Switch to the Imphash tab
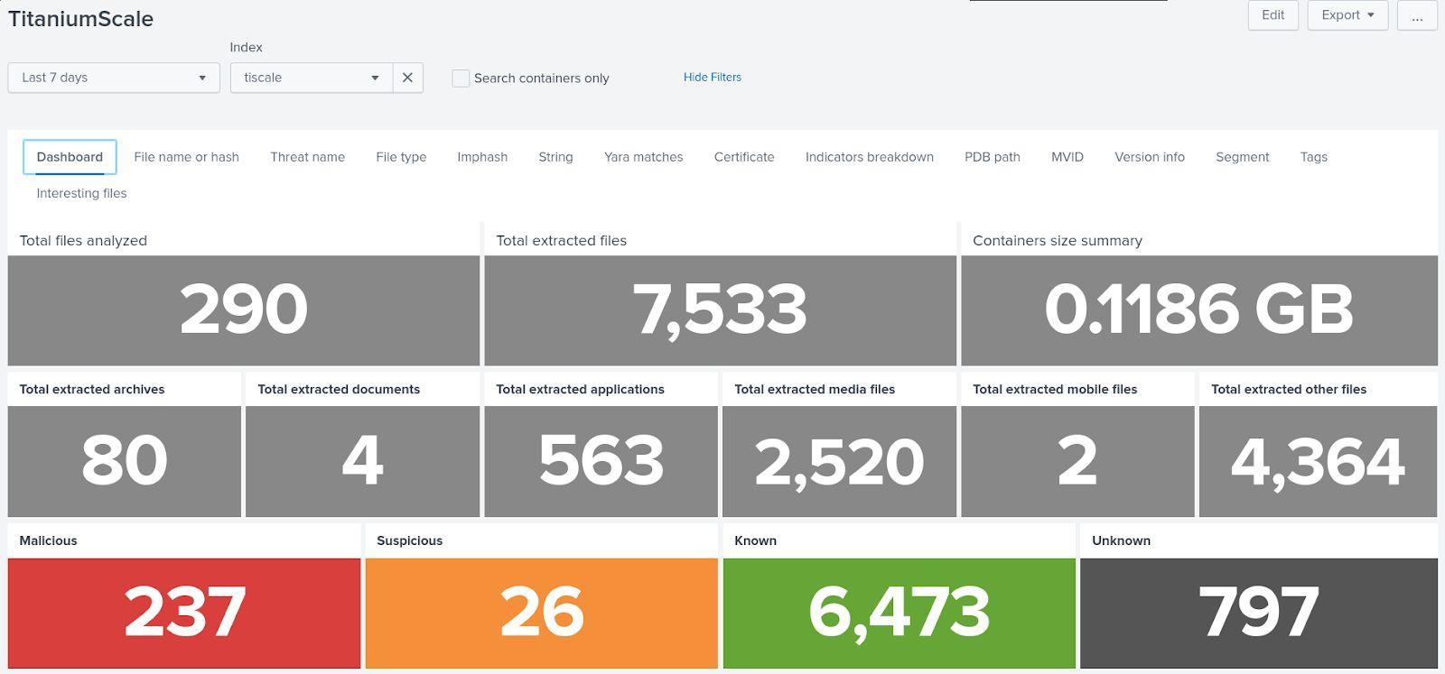 click(x=482, y=157)
